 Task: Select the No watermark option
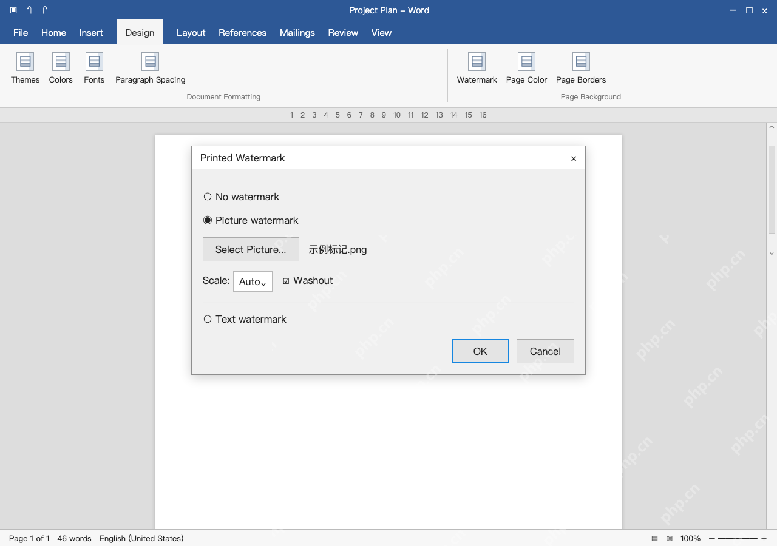pyautogui.click(x=242, y=197)
